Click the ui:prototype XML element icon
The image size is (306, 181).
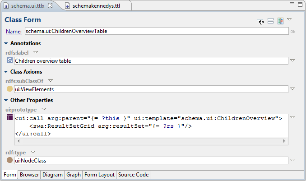pos(9,118)
